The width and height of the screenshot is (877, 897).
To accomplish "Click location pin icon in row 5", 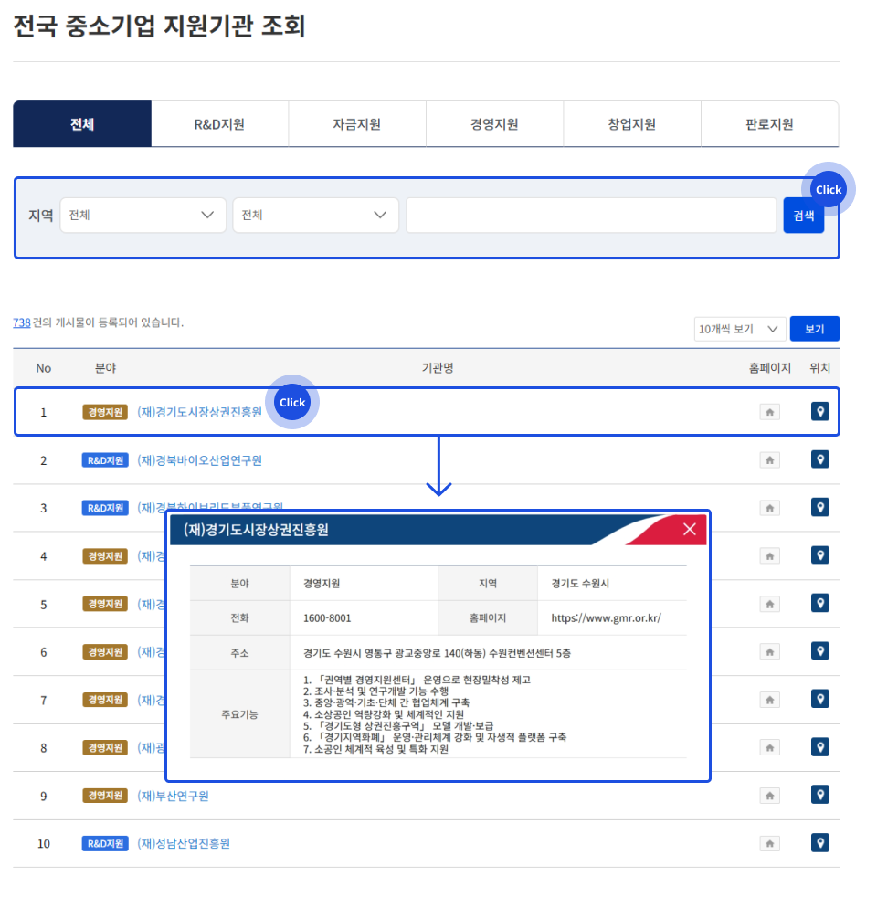I will (820, 603).
